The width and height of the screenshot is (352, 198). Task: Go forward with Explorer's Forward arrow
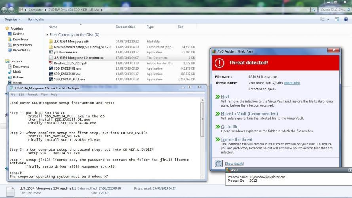(11, 10)
